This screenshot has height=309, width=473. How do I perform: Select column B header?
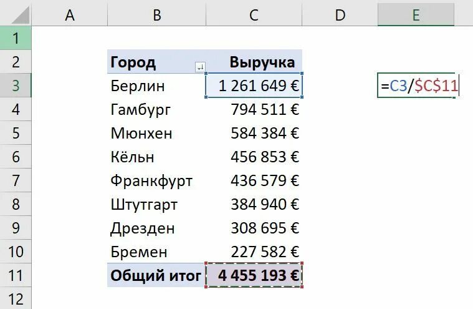(157, 14)
